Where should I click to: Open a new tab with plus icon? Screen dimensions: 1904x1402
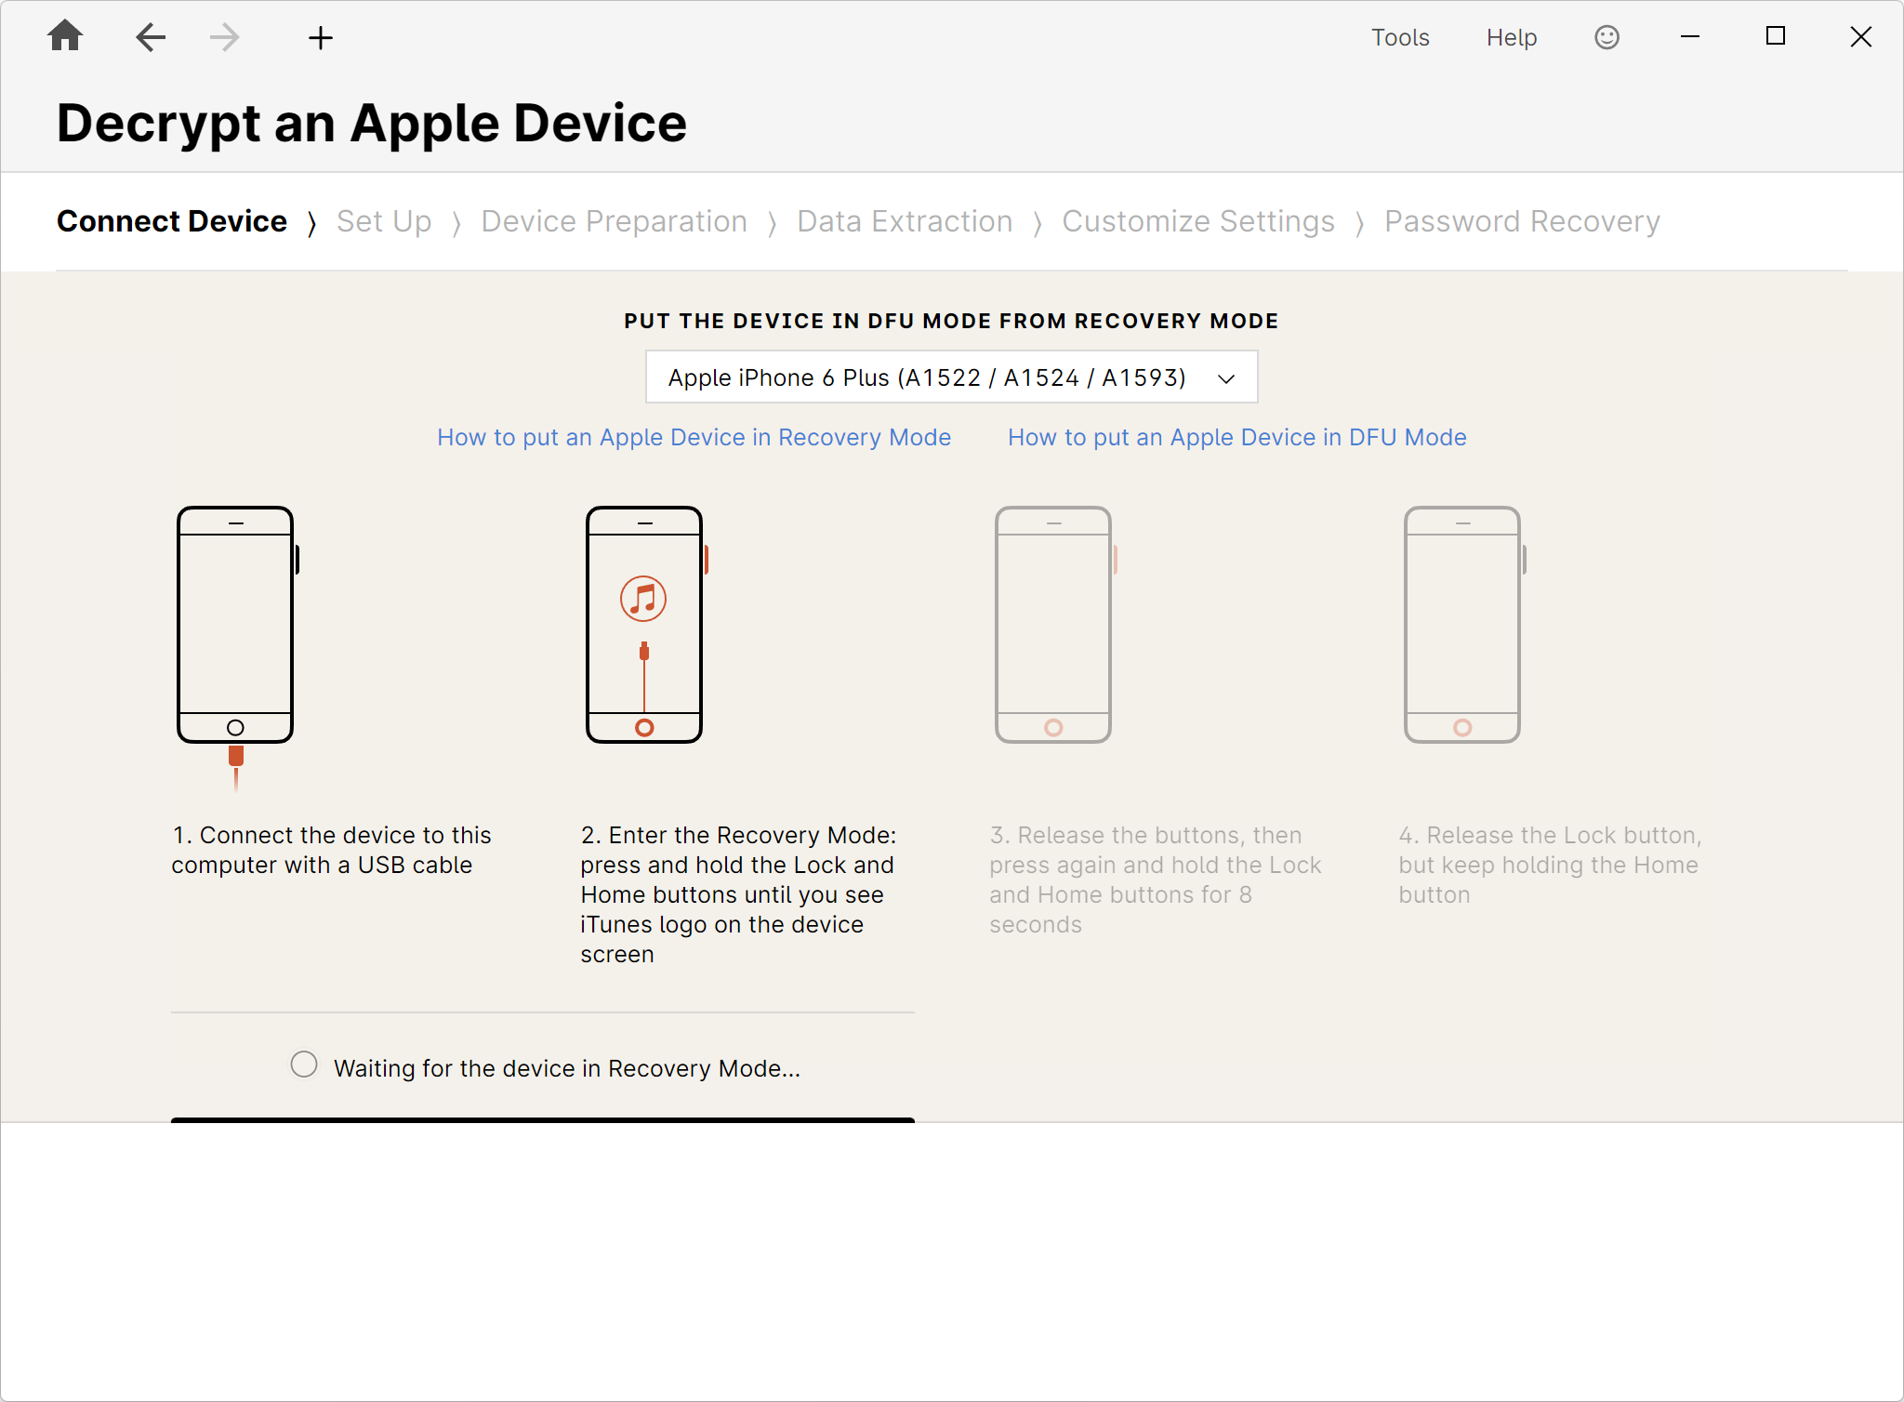click(321, 38)
